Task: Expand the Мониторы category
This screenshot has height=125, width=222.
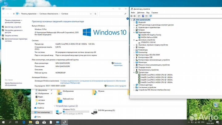Action: pyautogui.click(x=134, y=62)
